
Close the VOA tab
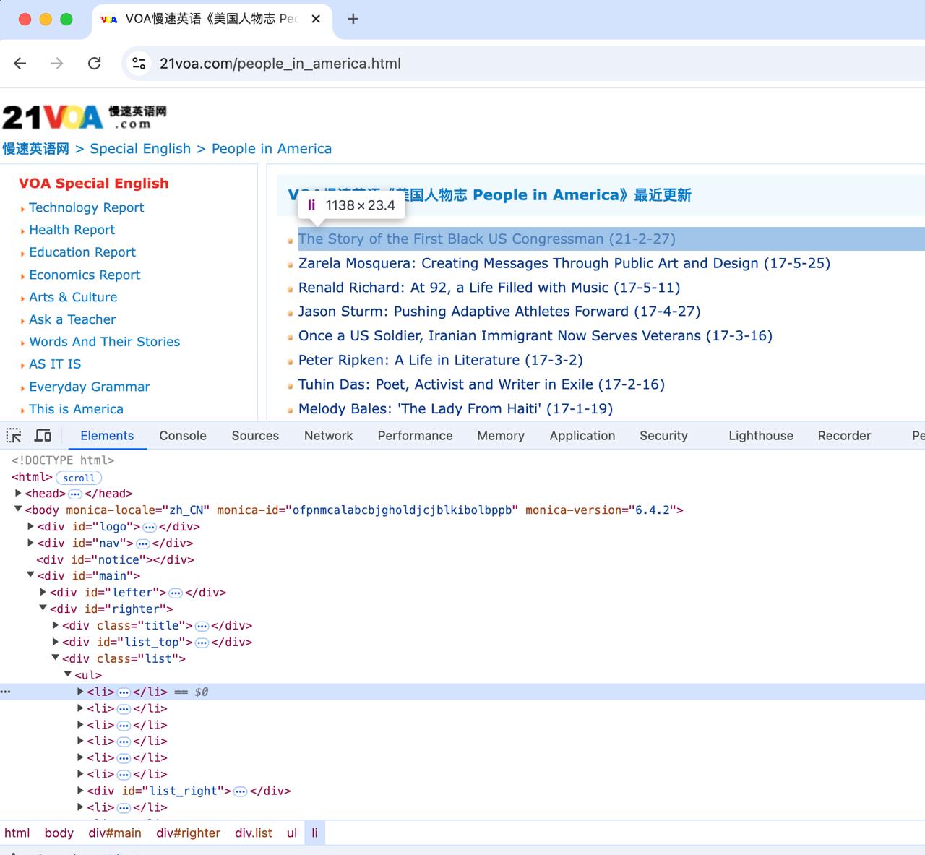[x=316, y=20]
